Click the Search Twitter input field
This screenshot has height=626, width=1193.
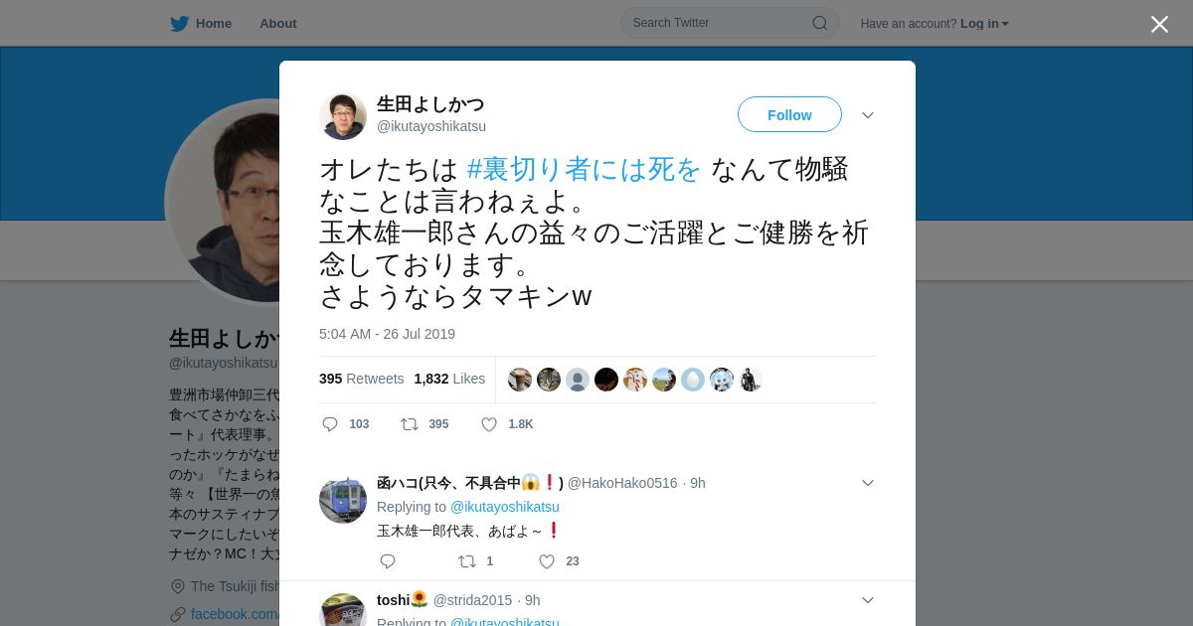[720, 23]
